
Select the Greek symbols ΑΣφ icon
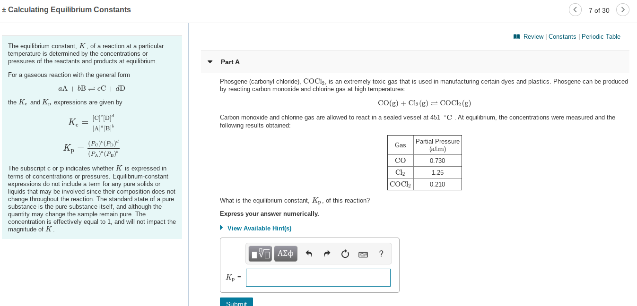[286, 254]
